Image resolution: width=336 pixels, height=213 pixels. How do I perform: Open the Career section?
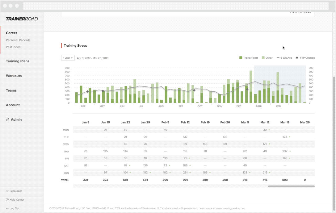pyautogui.click(x=11, y=33)
